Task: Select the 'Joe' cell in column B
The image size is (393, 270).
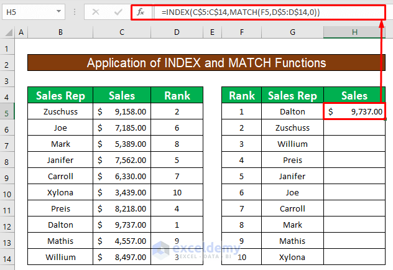Action: pos(60,128)
